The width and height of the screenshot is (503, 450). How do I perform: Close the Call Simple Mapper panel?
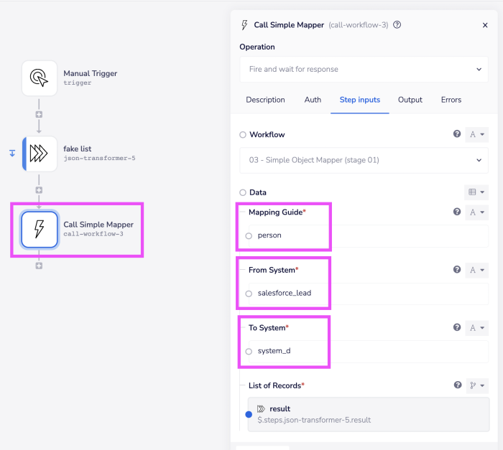click(x=484, y=25)
